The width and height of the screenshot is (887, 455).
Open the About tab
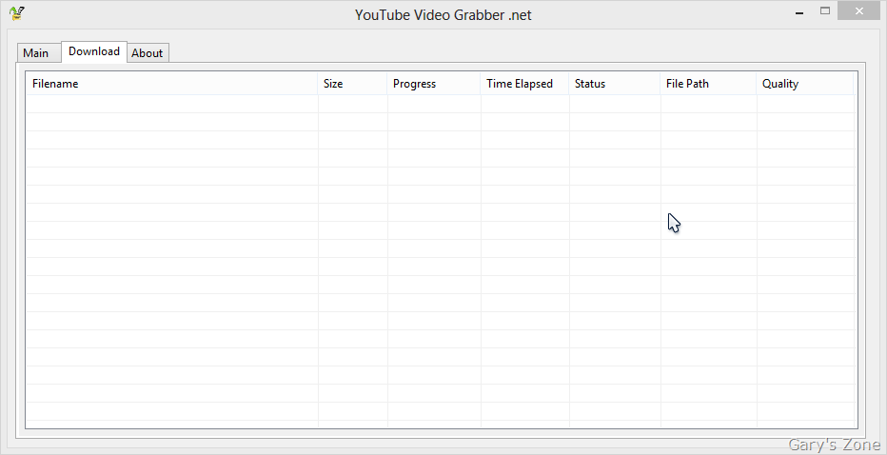(x=148, y=52)
